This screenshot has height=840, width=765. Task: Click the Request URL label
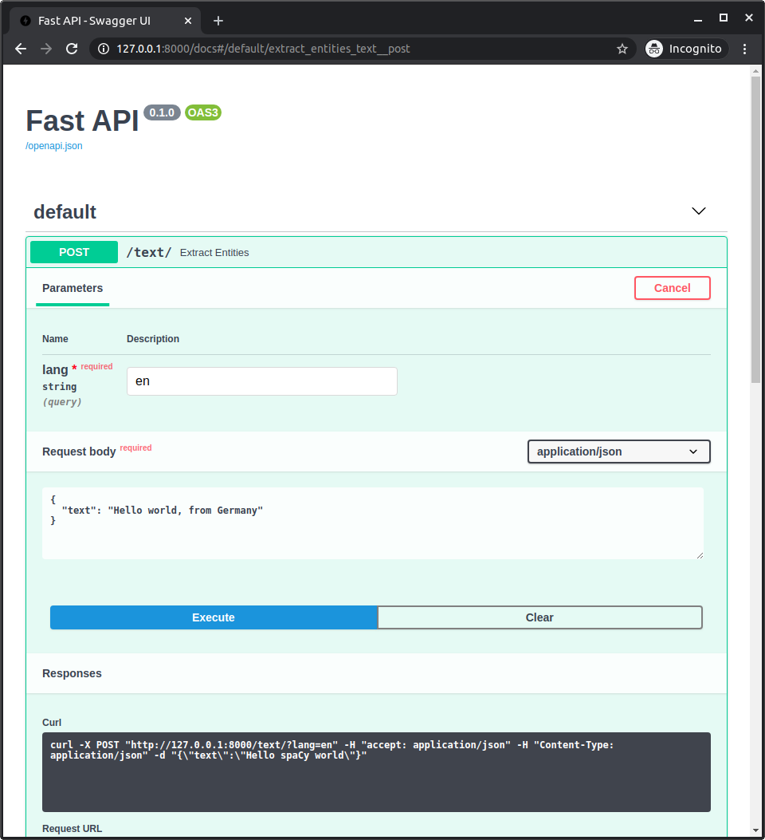73,829
